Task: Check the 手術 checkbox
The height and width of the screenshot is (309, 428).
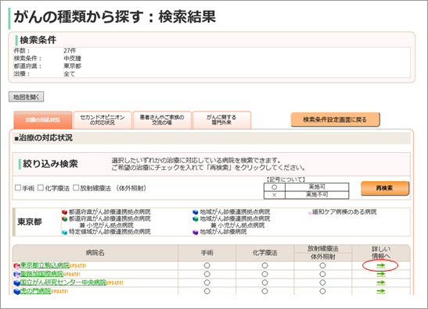Action: click(x=18, y=187)
